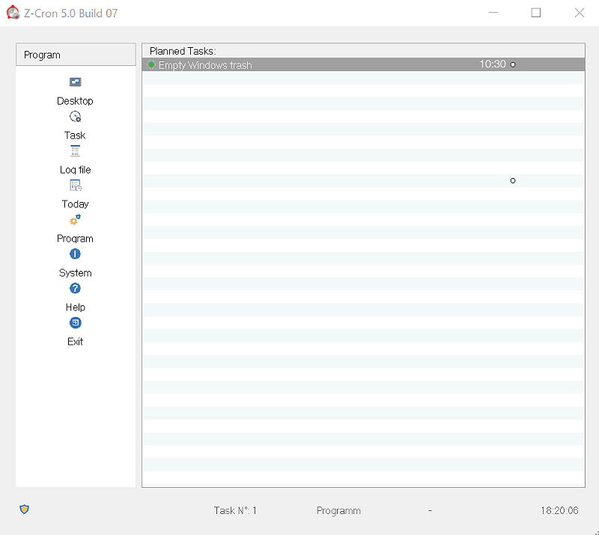
Task: Click the Z-Cron app icon in title bar
Action: 13,13
